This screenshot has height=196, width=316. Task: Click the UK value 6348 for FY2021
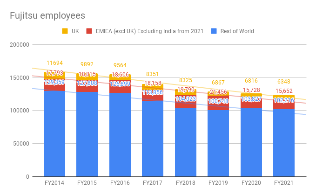click(x=284, y=82)
